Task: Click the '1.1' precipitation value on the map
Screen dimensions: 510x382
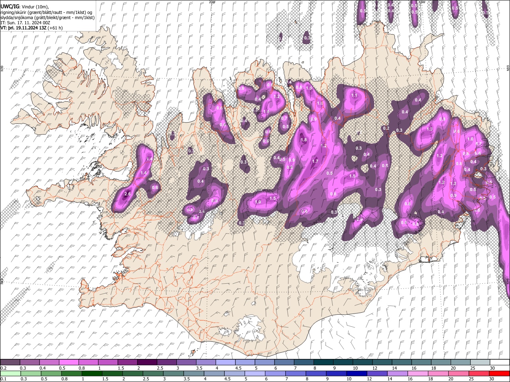Action: [354, 95]
